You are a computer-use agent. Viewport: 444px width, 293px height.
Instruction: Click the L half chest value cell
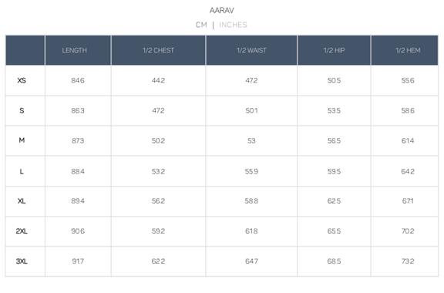(x=158, y=171)
